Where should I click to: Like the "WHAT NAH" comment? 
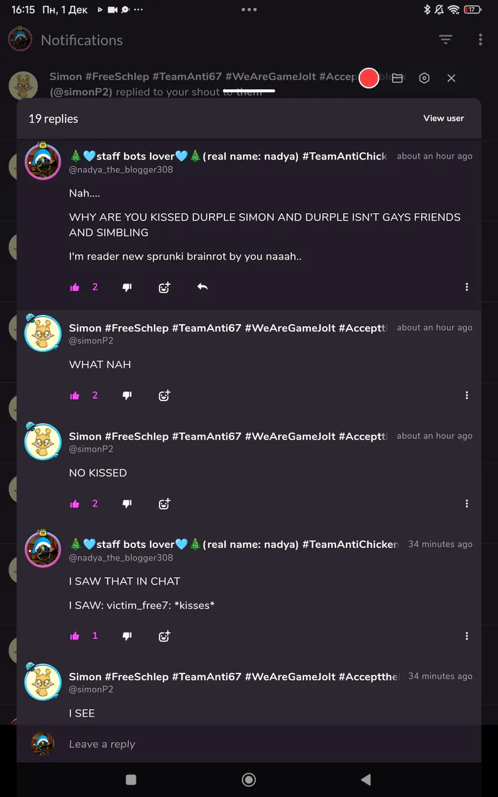click(75, 395)
